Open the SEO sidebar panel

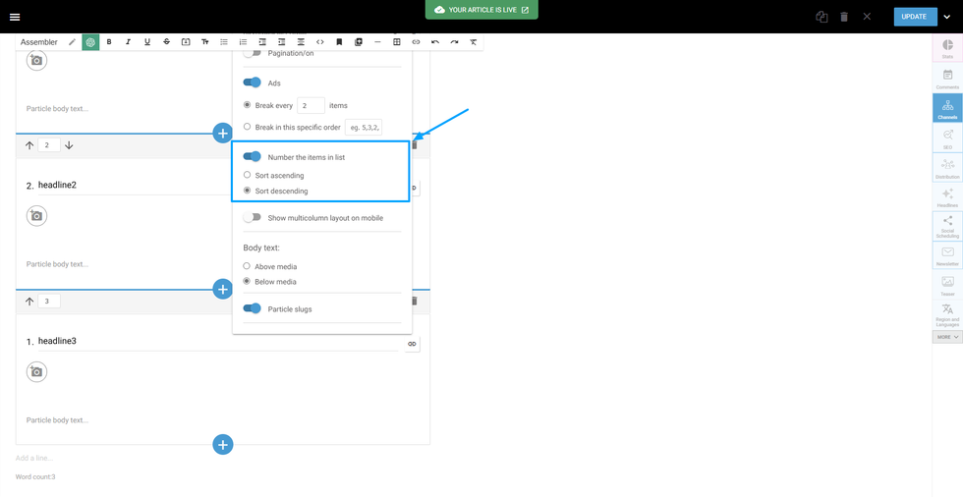pos(947,138)
